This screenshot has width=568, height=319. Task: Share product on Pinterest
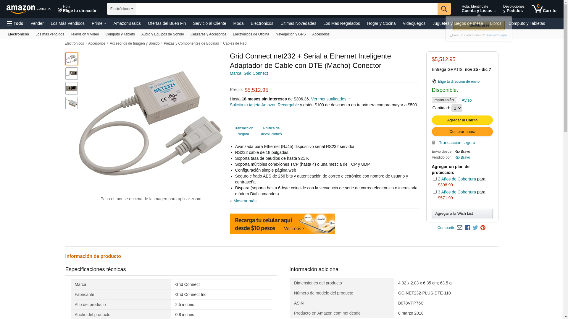pos(483,228)
